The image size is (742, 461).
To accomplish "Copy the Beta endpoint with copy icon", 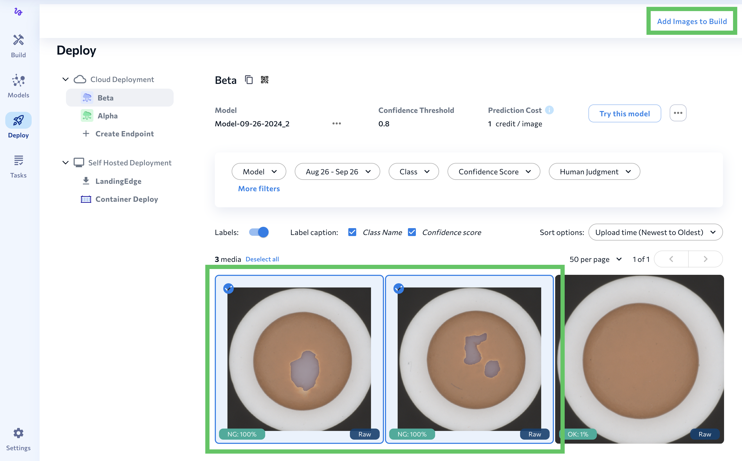I will pos(249,80).
